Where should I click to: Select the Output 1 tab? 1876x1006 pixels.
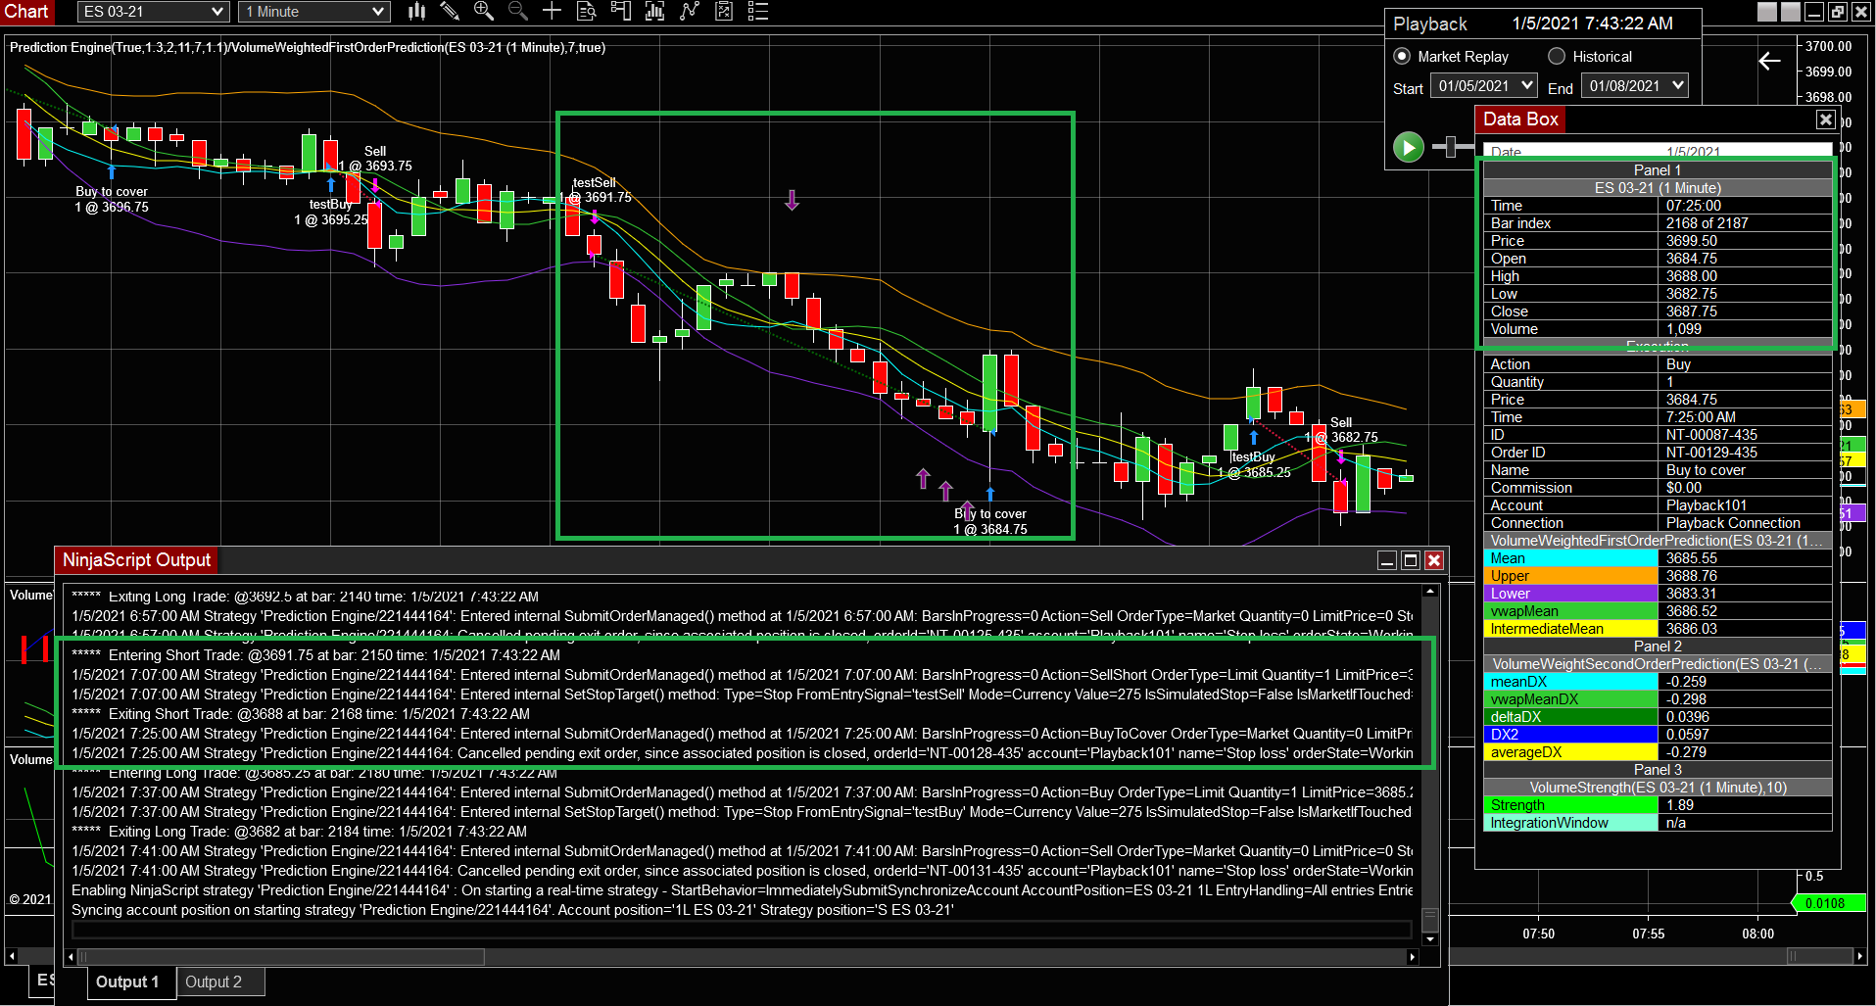(x=129, y=982)
